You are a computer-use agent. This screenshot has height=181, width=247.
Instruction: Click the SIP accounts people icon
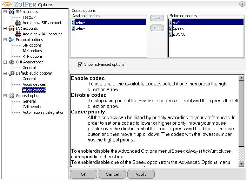click(x=12, y=12)
